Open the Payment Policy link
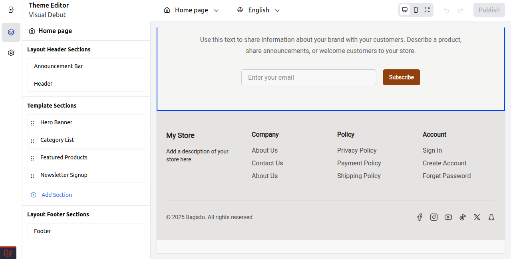The width and height of the screenshot is (511, 259). click(x=359, y=163)
